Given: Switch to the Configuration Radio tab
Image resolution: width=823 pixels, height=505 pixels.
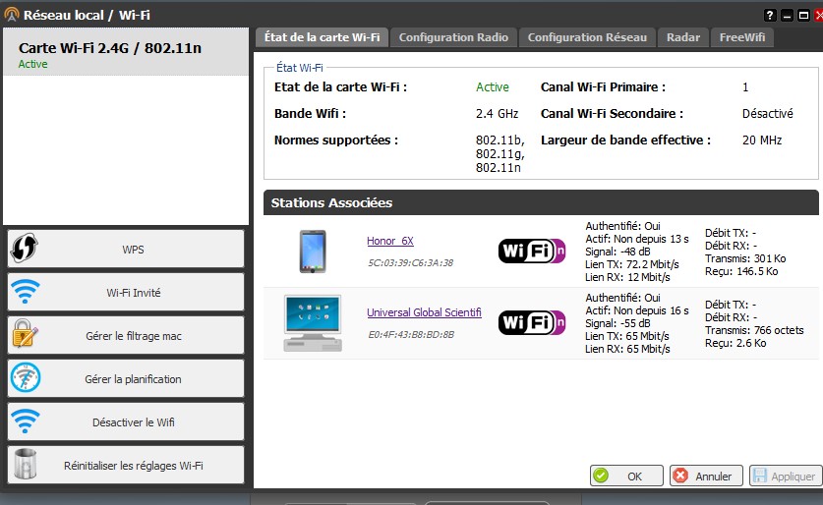Looking at the screenshot, I should point(453,37).
